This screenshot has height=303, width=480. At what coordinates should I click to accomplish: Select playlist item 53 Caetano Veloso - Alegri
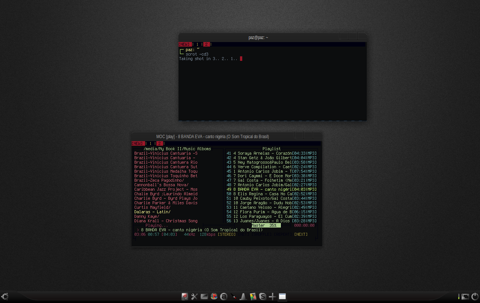271,207
